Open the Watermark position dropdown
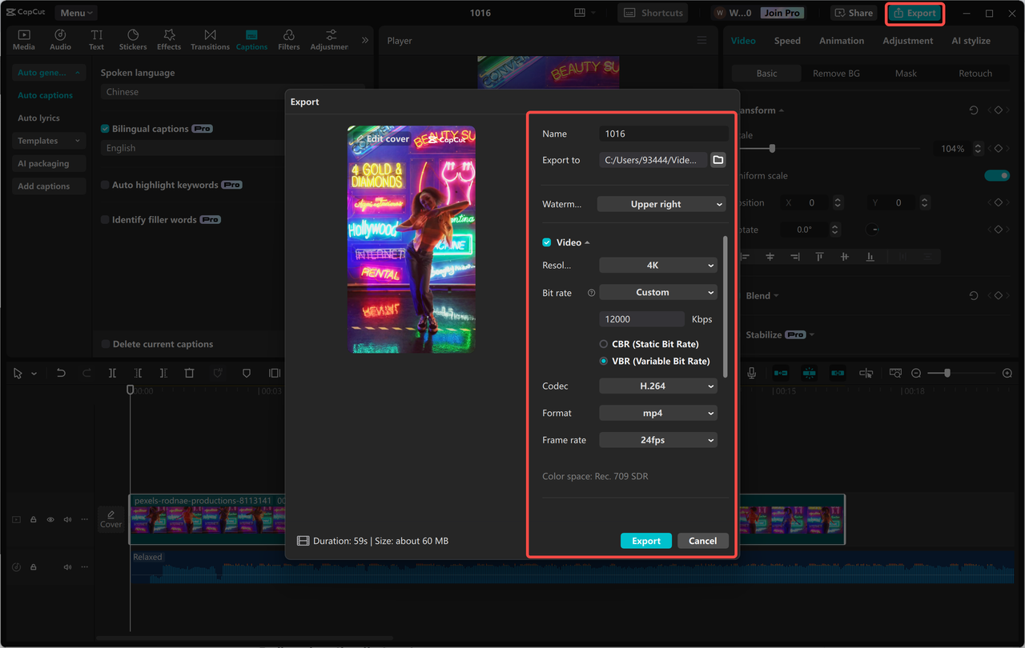Image resolution: width=1025 pixels, height=648 pixels. coord(661,204)
